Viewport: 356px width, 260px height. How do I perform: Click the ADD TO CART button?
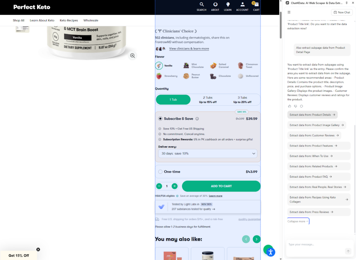[221, 186]
